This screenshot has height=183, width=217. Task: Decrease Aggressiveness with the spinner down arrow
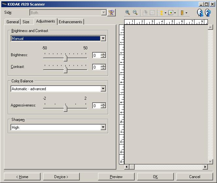pos(103,107)
